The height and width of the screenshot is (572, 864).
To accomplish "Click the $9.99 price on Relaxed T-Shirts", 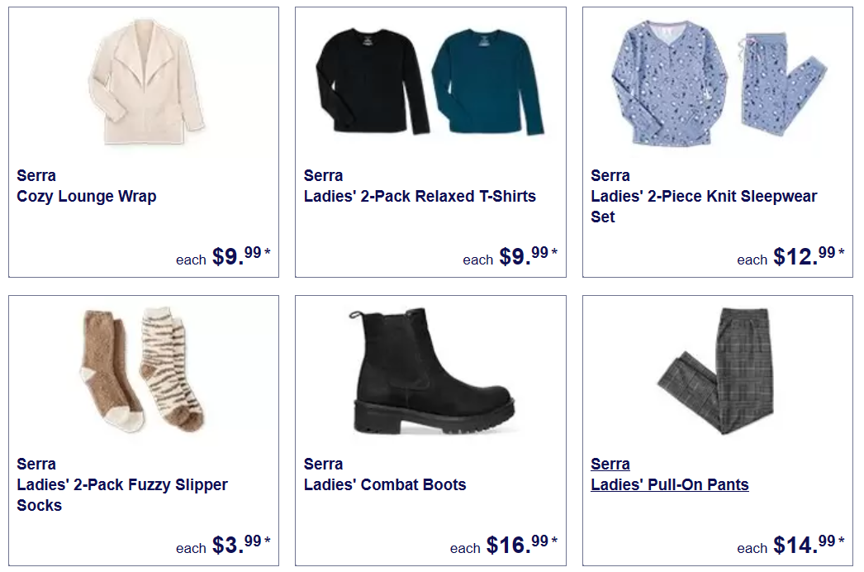I will [x=528, y=256].
